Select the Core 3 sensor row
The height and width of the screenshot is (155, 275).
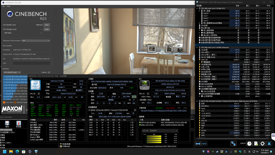coord(234,21)
